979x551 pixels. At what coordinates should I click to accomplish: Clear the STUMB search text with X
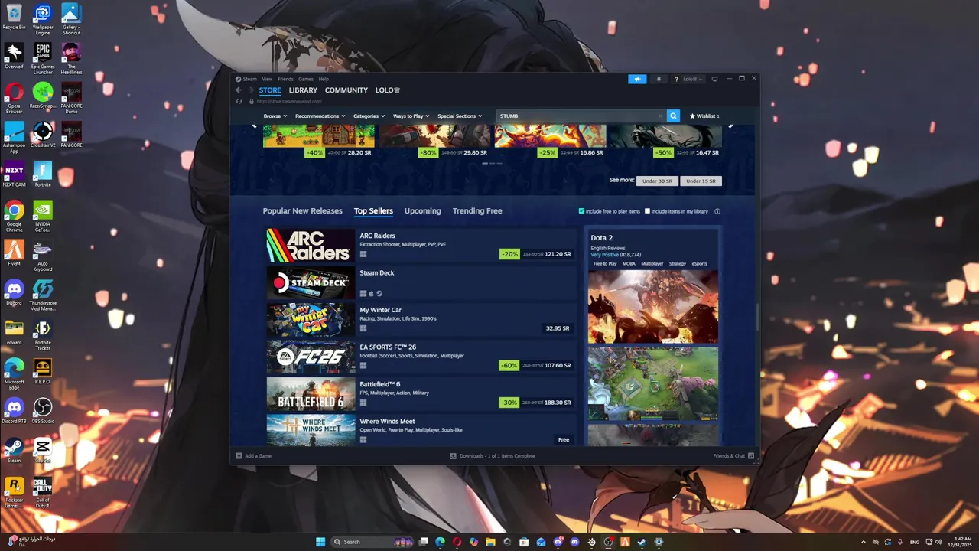pyautogui.click(x=660, y=116)
